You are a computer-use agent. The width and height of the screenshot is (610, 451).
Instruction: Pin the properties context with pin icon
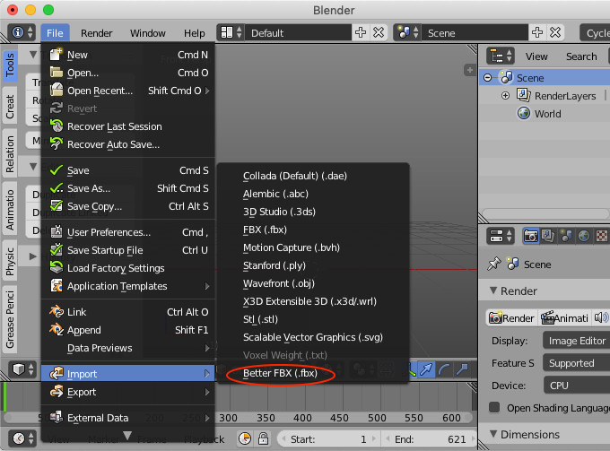point(494,264)
